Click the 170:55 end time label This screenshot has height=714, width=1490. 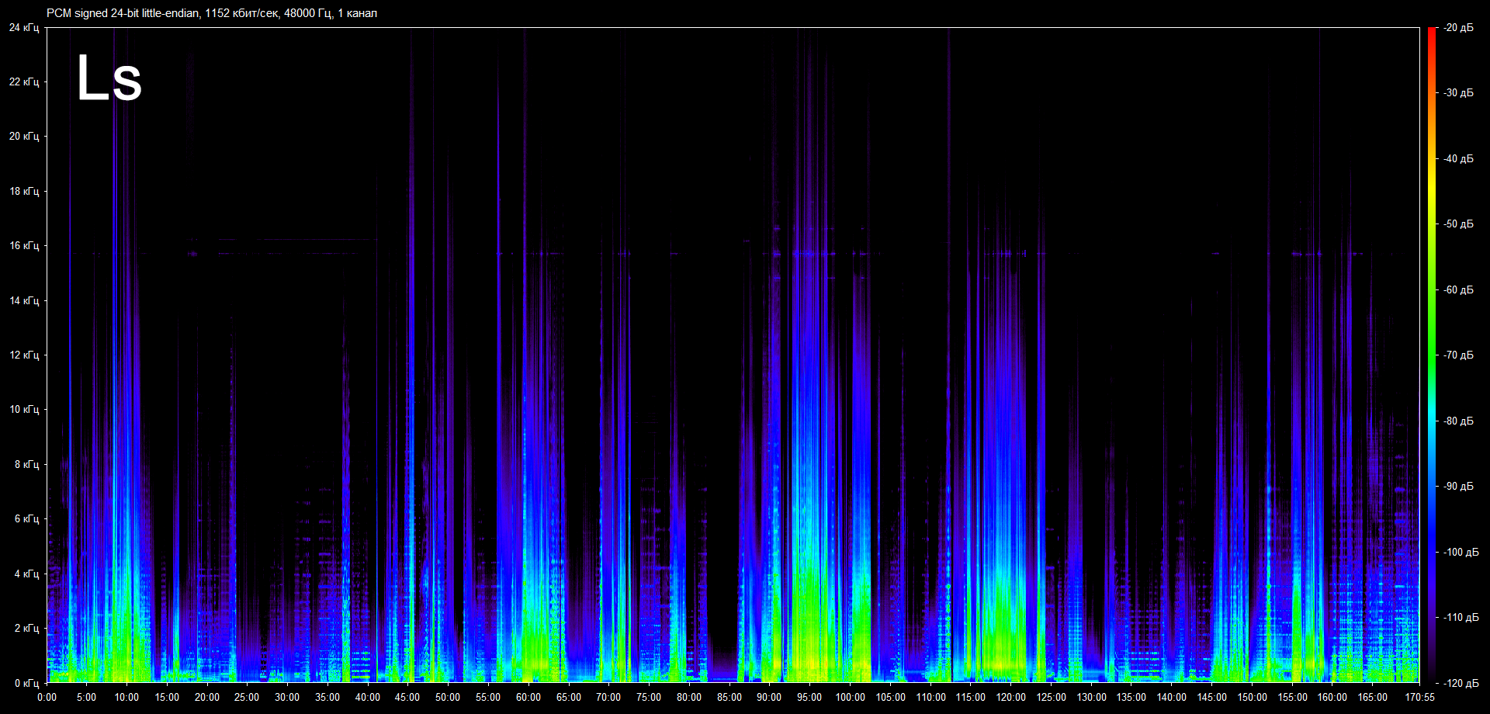1419,697
